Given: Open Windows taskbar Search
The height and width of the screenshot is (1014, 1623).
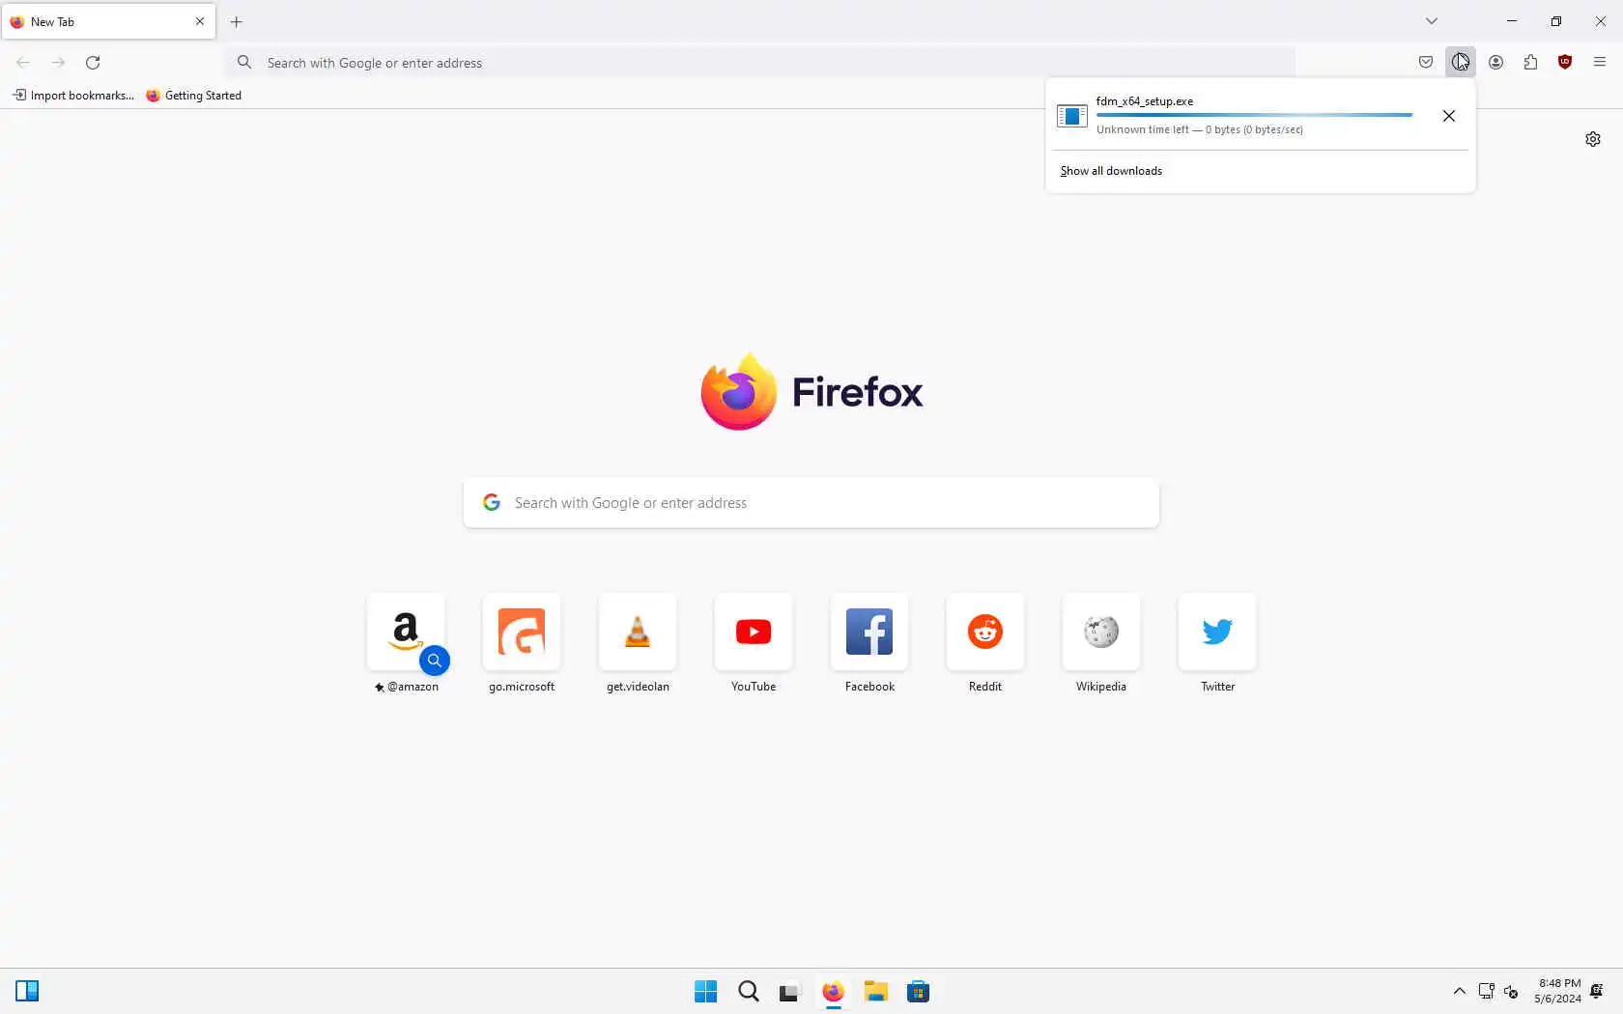Looking at the screenshot, I should tap(749, 992).
